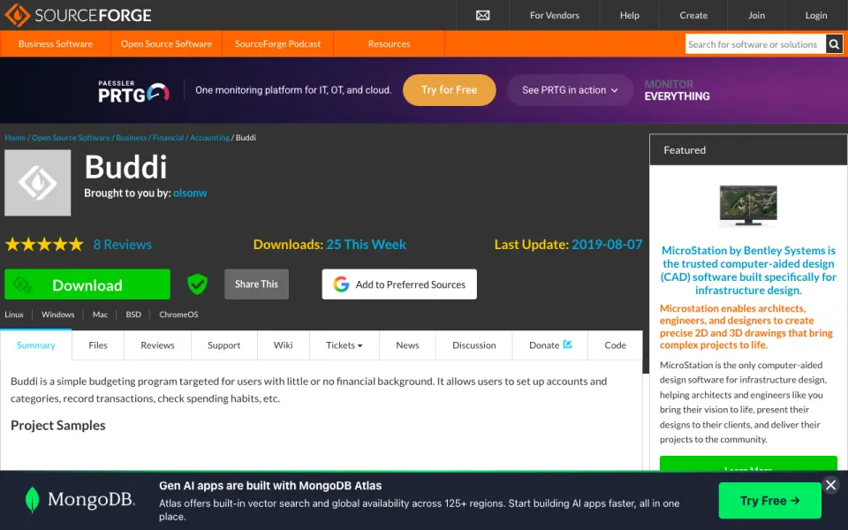The height and width of the screenshot is (530, 848).
Task: Click the five-star rating
Action: point(44,245)
